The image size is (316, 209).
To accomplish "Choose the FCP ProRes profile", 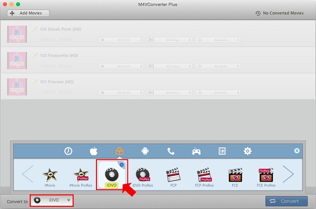I will (204, 177).
